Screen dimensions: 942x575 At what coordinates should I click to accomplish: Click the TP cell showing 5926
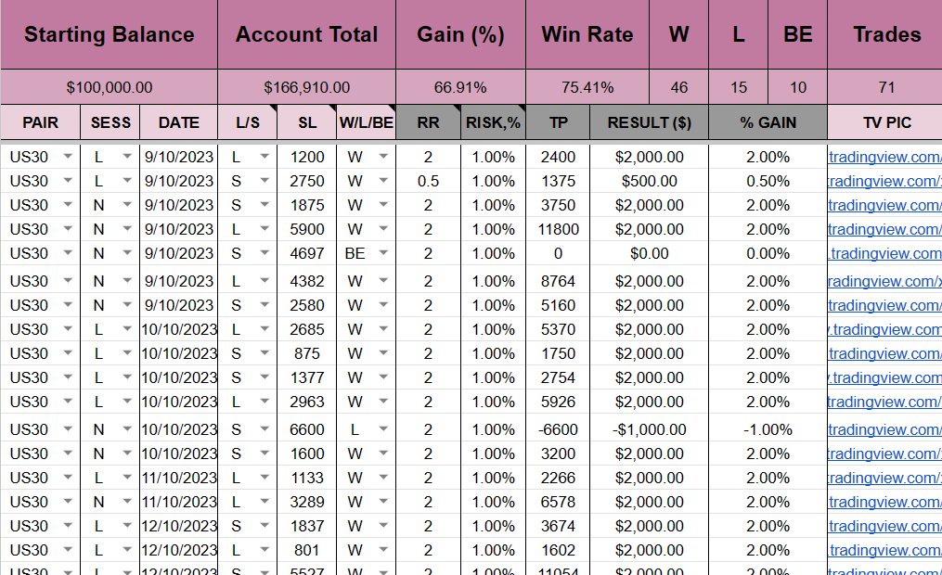[x=558, y=401]
